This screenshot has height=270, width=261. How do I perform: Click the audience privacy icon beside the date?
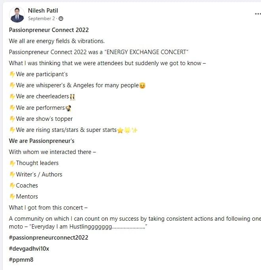click(61, 19)
